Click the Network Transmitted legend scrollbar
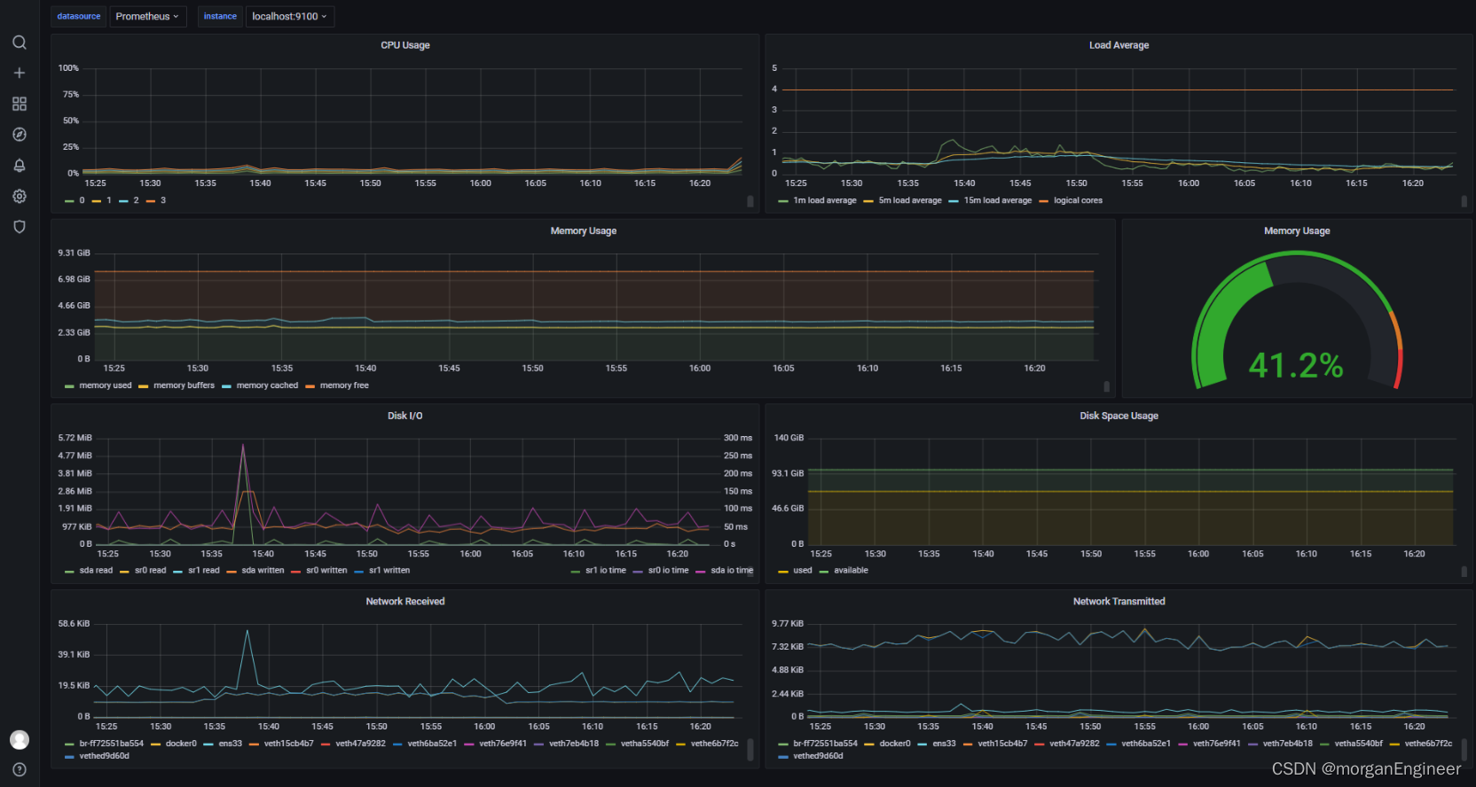 1464,750
